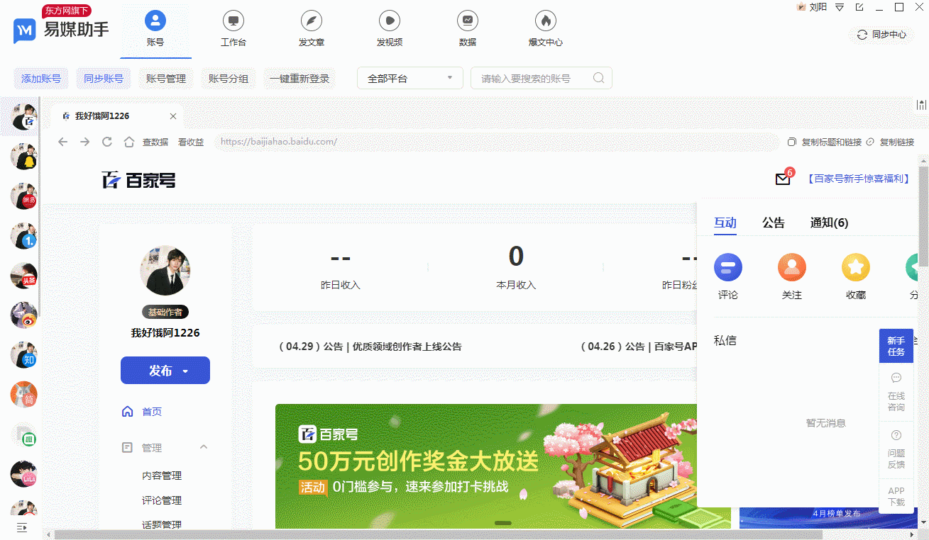929x540 pixels.
Task: Click 复制标题和链接
Action: [x=825, y=142]
